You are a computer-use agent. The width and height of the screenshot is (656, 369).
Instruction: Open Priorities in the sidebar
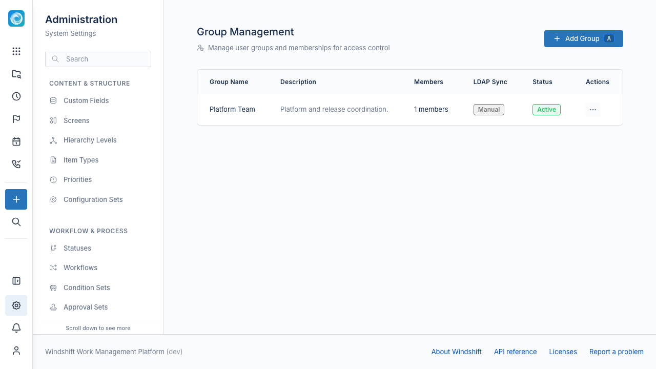coord(98,179)
